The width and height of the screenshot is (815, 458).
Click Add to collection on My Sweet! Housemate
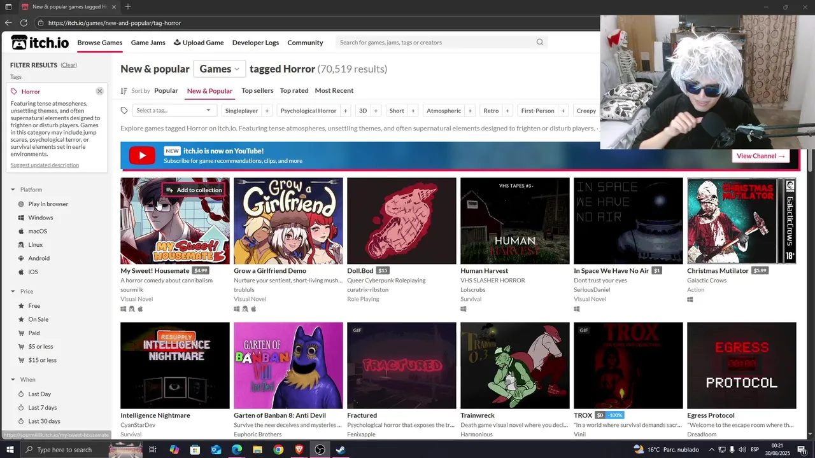tap(194, 190)
